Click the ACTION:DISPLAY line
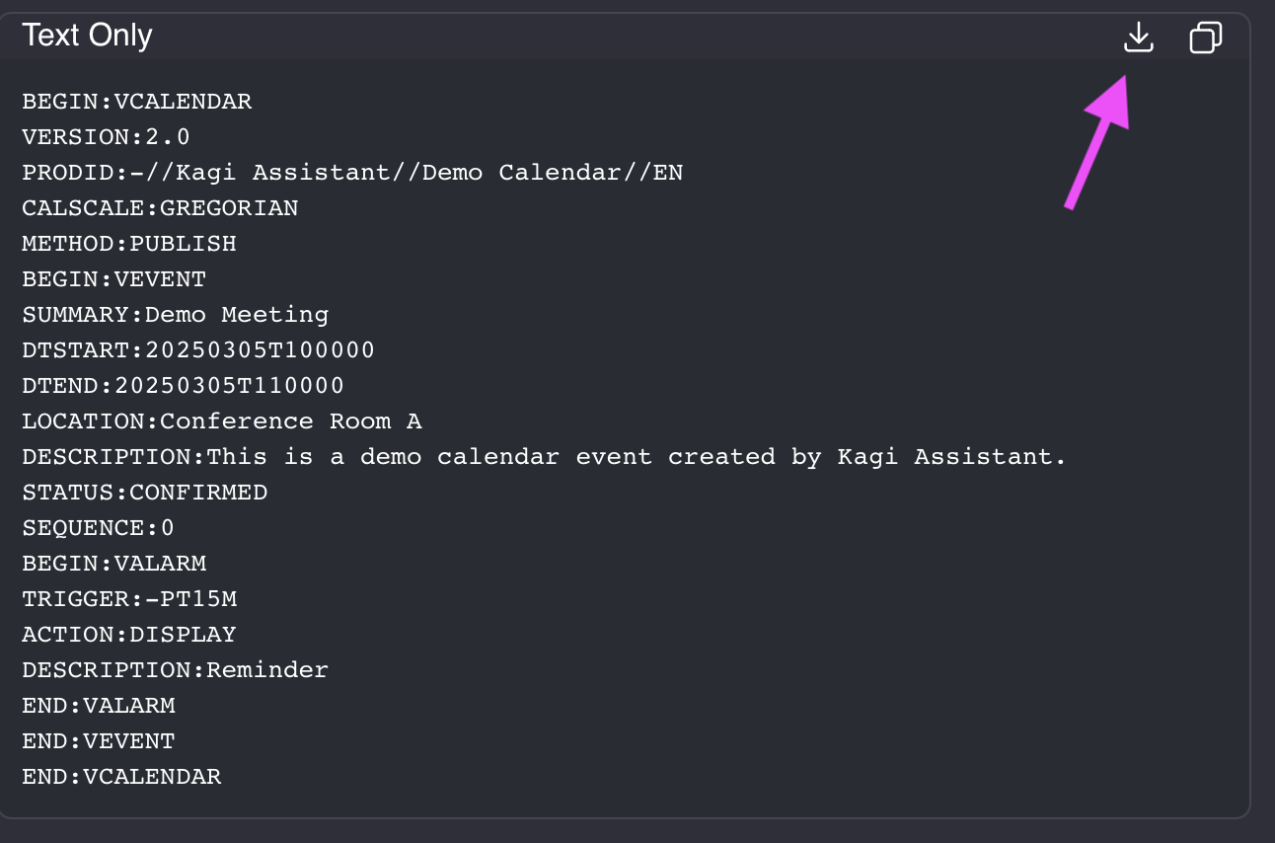The image size is (1275, 843). pos(129,635)
